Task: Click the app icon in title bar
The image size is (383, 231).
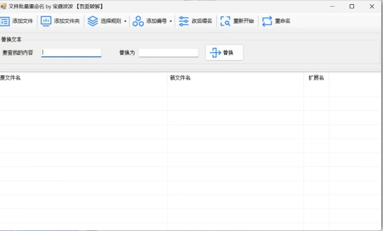Action: coord(3,6)
